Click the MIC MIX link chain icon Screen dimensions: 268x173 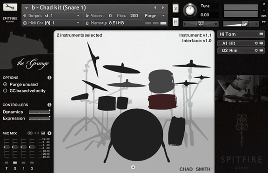[30, 133]
